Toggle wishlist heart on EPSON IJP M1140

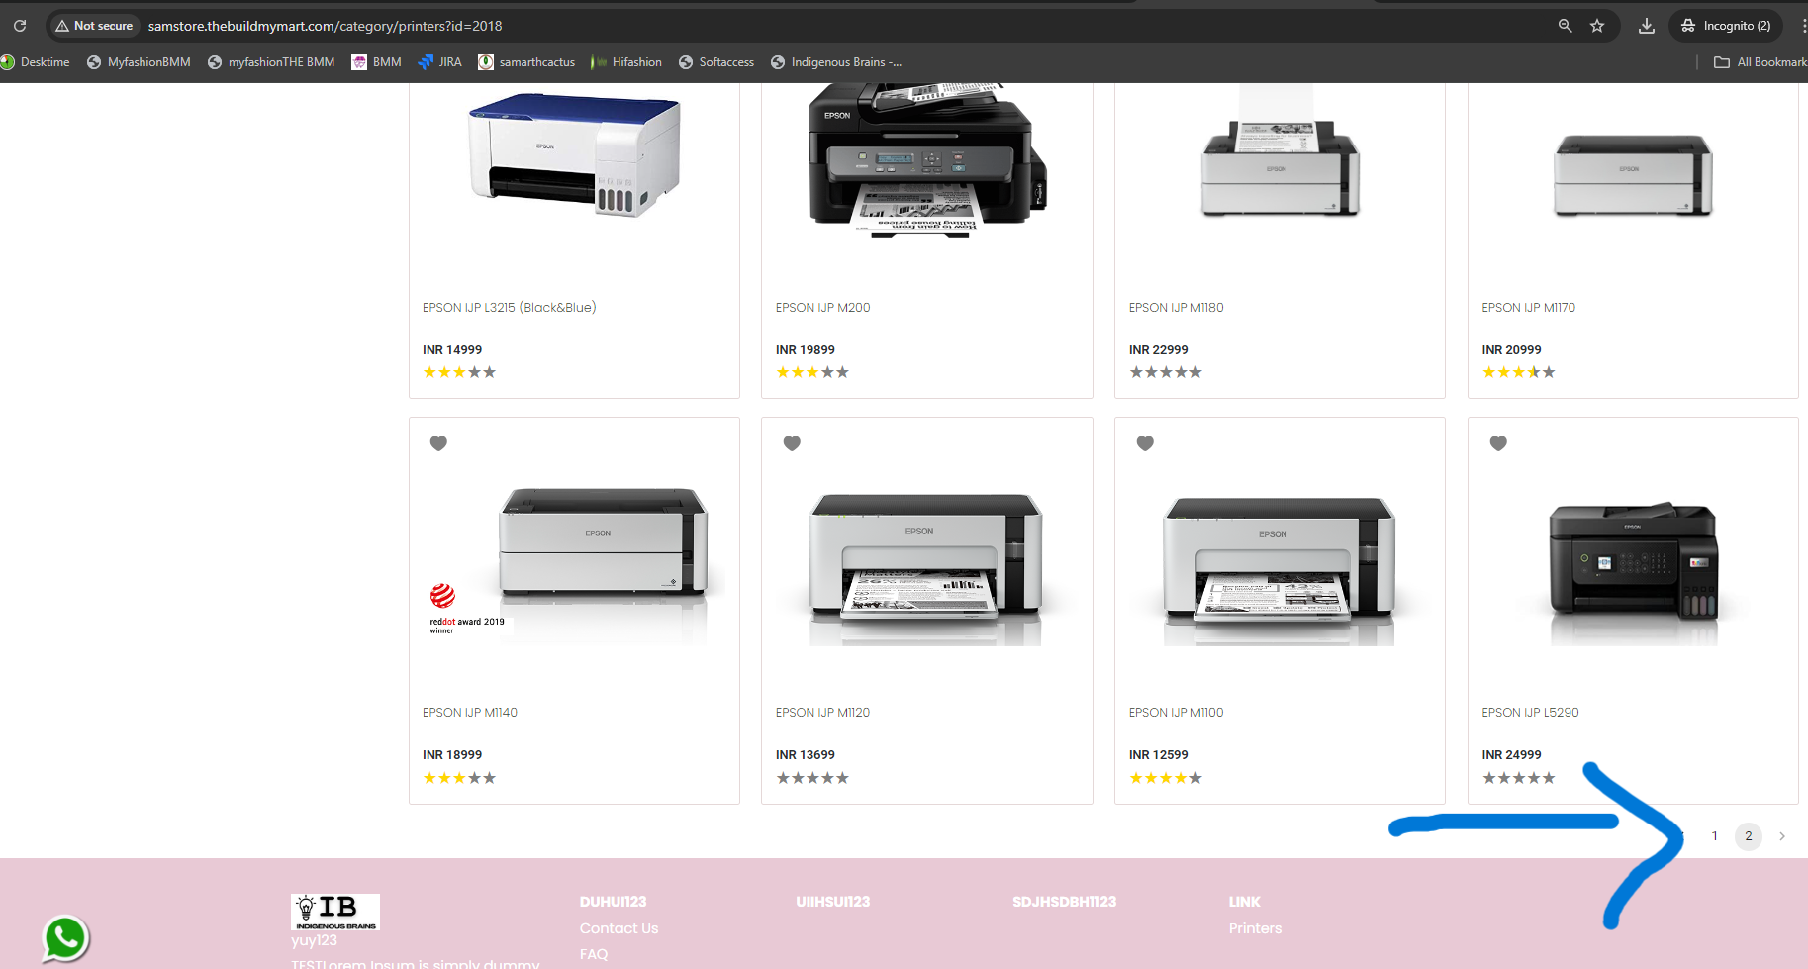438,443
